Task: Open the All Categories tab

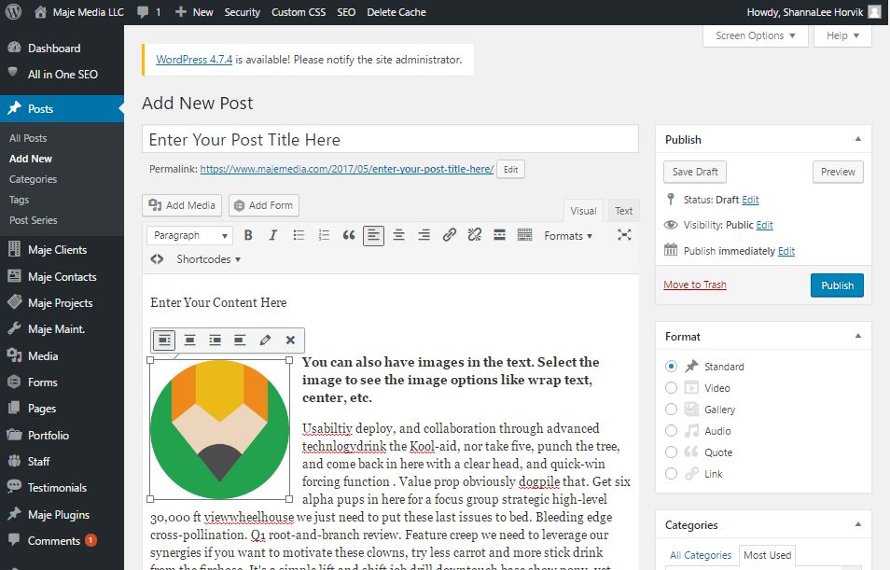Action: (701, 555)
